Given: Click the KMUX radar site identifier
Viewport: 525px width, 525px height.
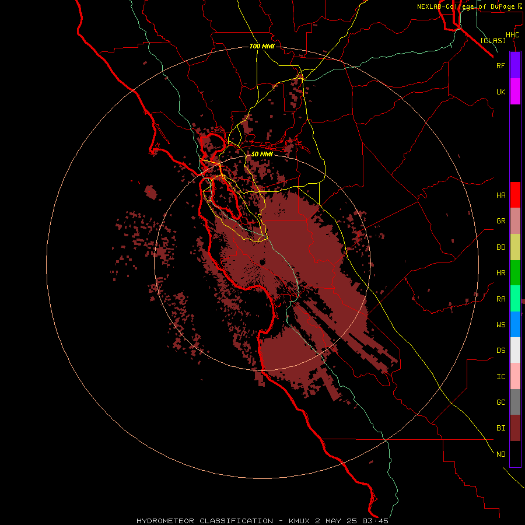Looking at the screenshot, I should pos(300,521).
